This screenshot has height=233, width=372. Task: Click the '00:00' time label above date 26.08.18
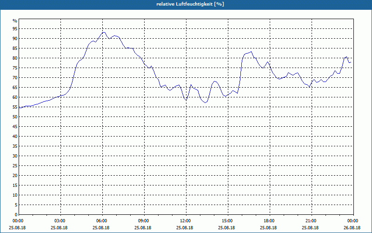click(353, 221)
